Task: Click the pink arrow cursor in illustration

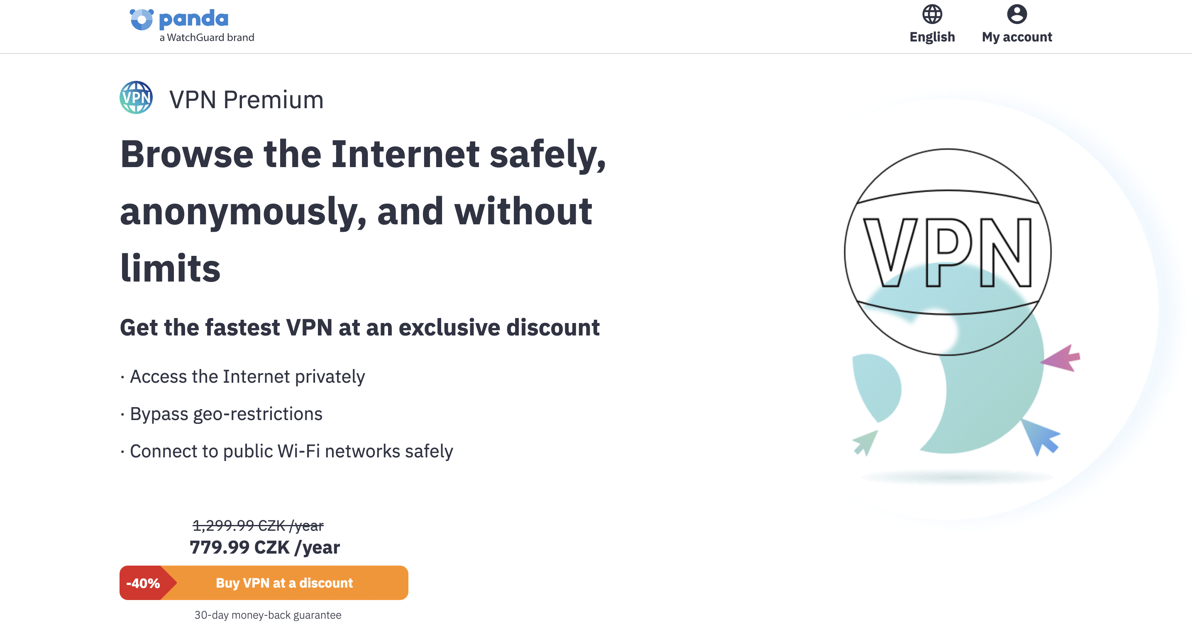Action: [1062, 358]
